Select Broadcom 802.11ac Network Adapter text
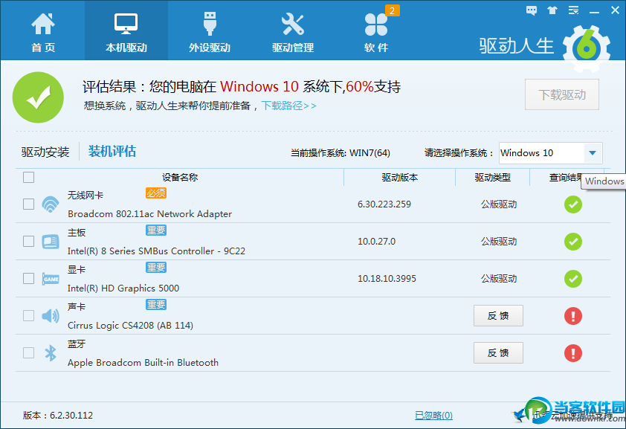 (149, 214)
